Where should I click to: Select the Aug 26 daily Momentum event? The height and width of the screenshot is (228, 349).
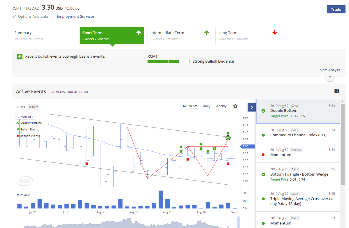[x=298, y=220]
